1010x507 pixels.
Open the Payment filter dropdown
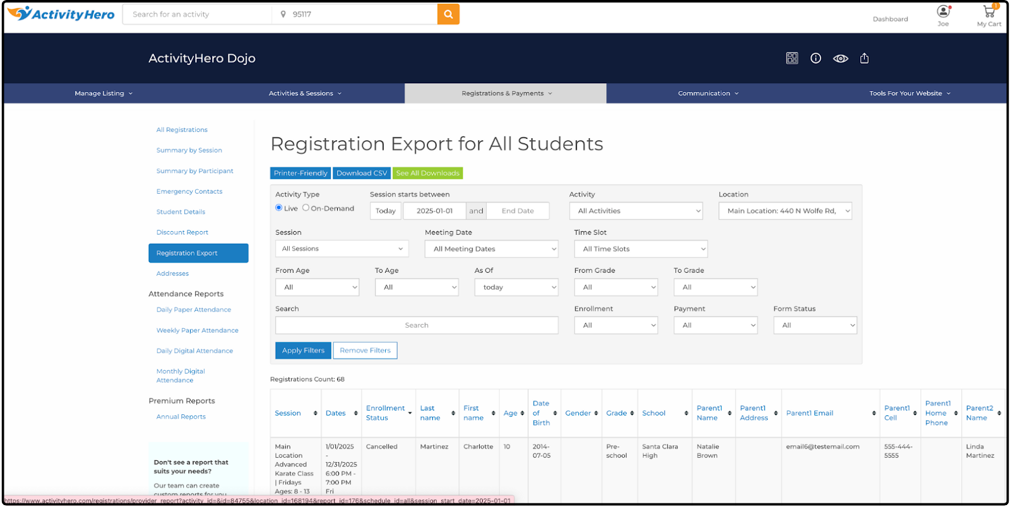point(716,325)
